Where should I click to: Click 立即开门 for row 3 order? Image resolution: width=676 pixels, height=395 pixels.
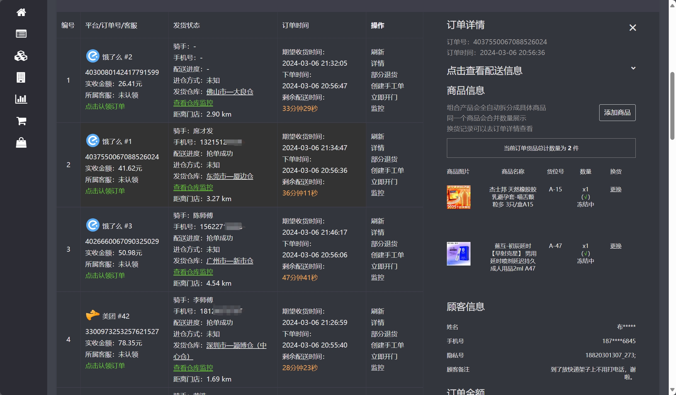[x=384, y=266]
